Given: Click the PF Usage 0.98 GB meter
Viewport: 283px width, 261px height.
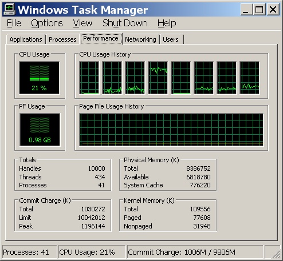Looking at the screenshot, I should click(40, 130).
